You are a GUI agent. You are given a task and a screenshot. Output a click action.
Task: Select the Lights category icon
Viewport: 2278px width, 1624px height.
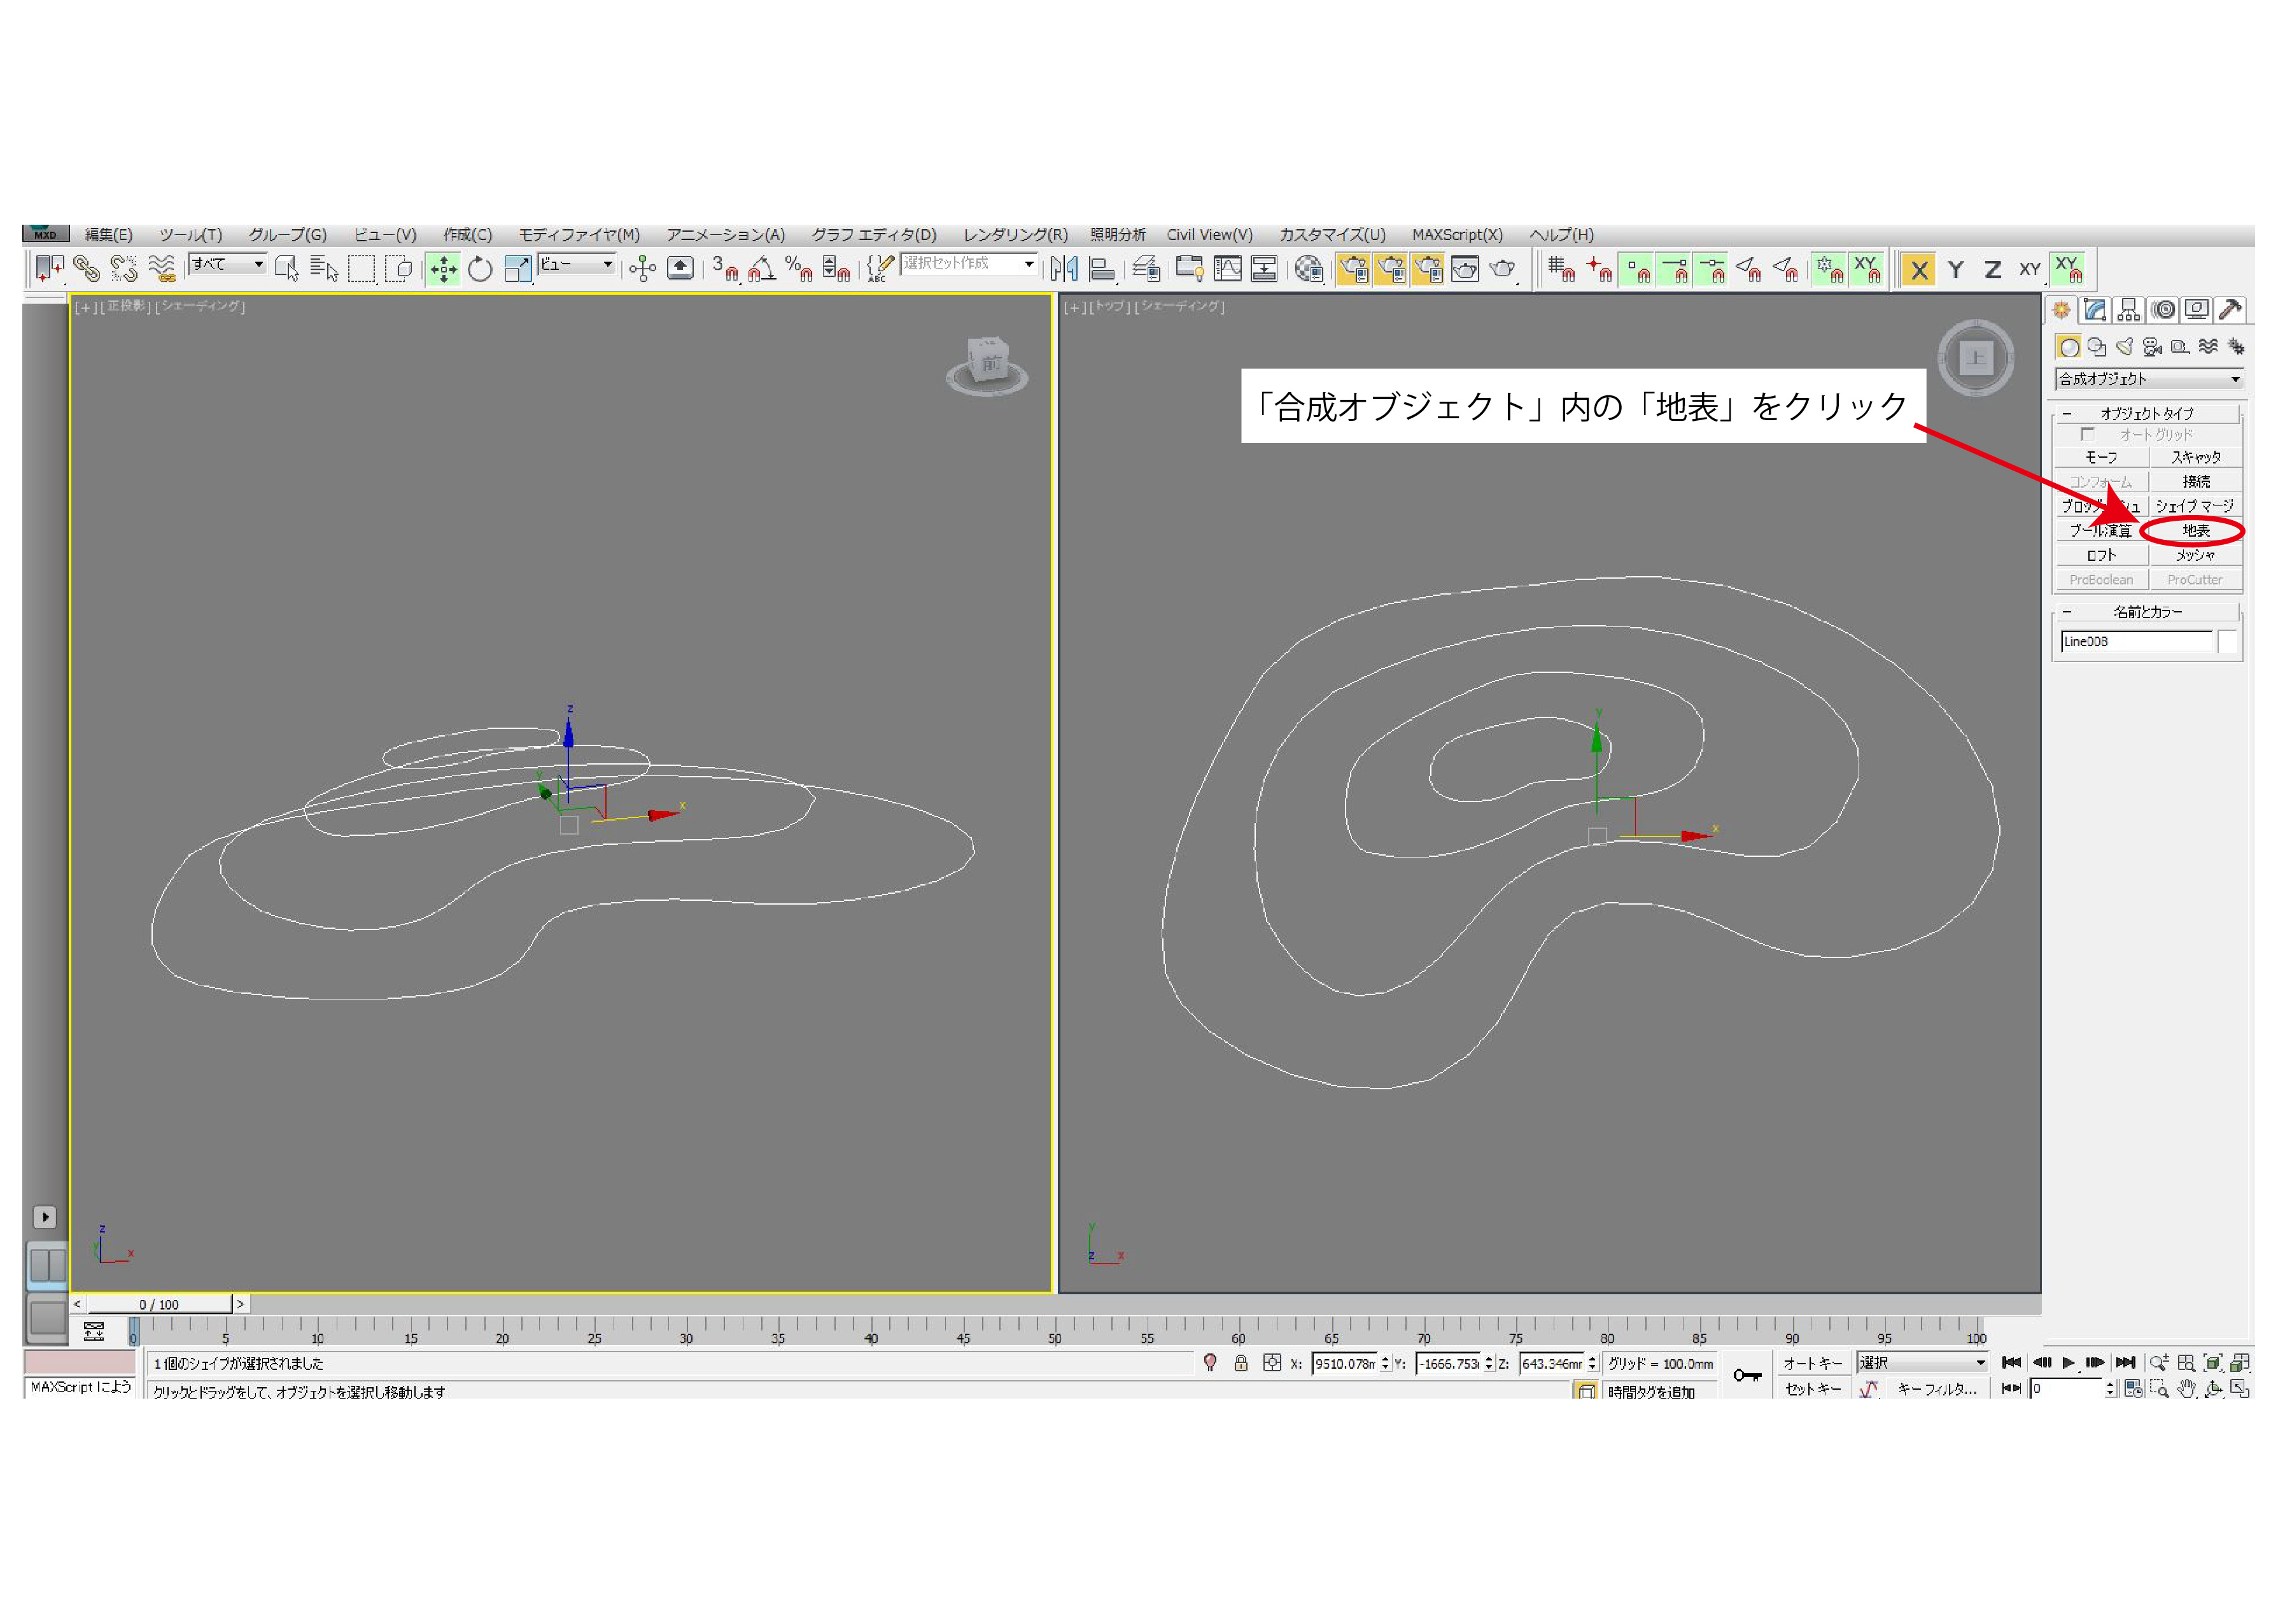pyautogui.click(x=2124, y=347)
